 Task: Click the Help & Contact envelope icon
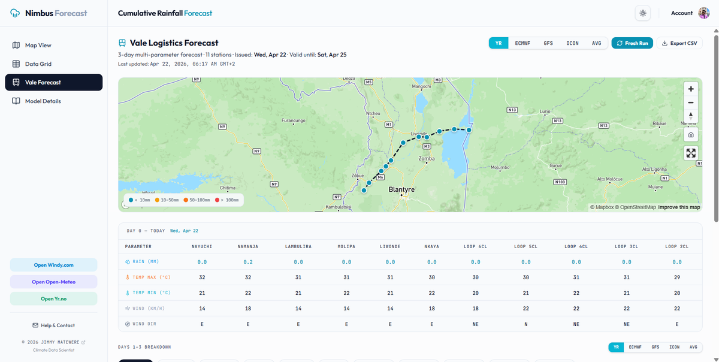[35, 325]
